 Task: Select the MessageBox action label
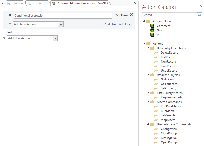pos(169,138)
